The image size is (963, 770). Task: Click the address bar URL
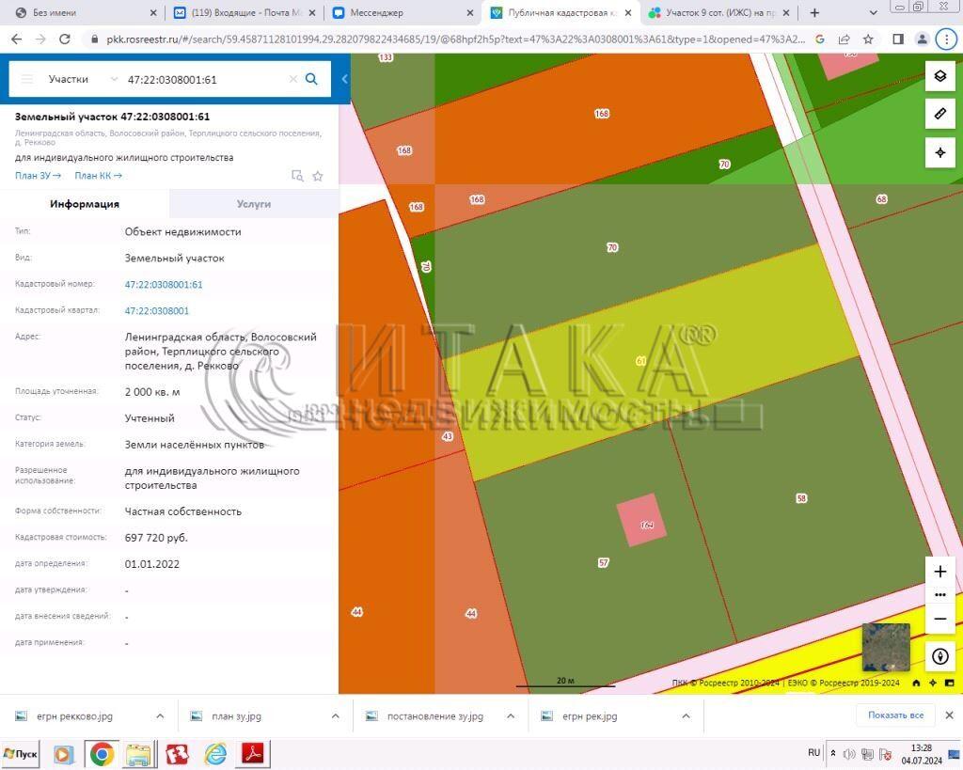(454, 39)
